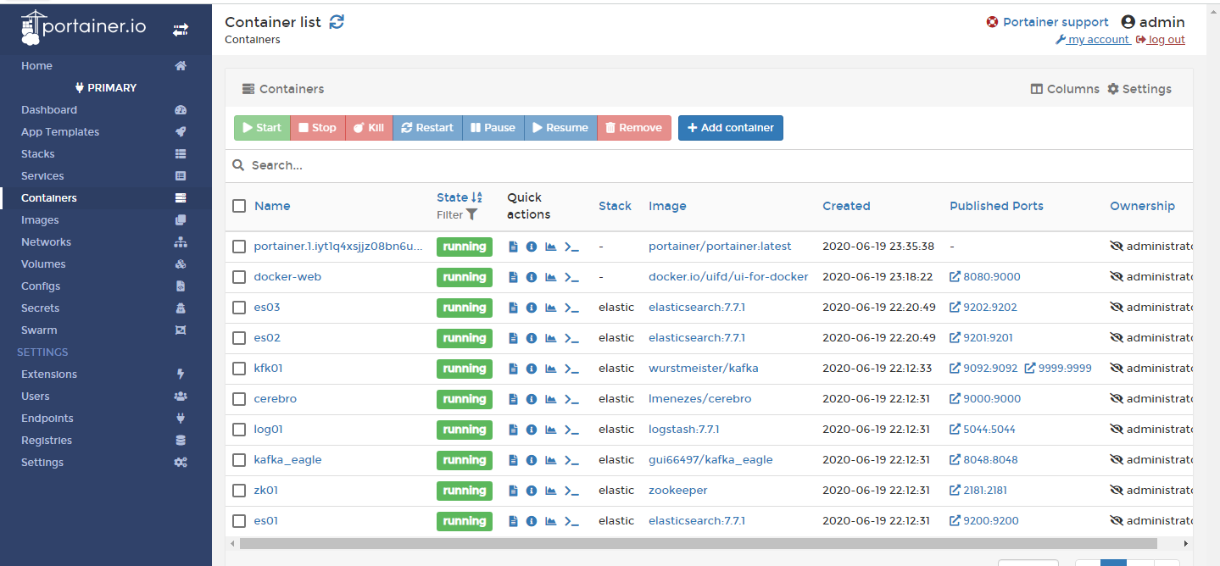The height and width of the screenshot is (566, 1220).
Task: Open logs icon for portainer container
Action: point(513,247)
